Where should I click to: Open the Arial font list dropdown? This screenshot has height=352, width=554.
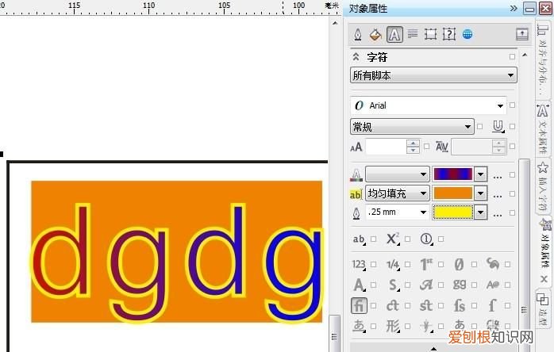tap(500, 105)
